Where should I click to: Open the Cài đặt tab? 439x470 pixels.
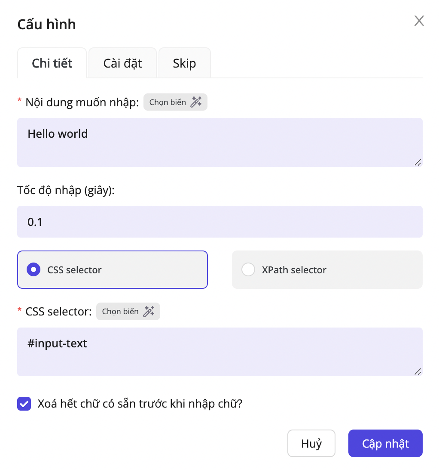(x=122, y=63)
